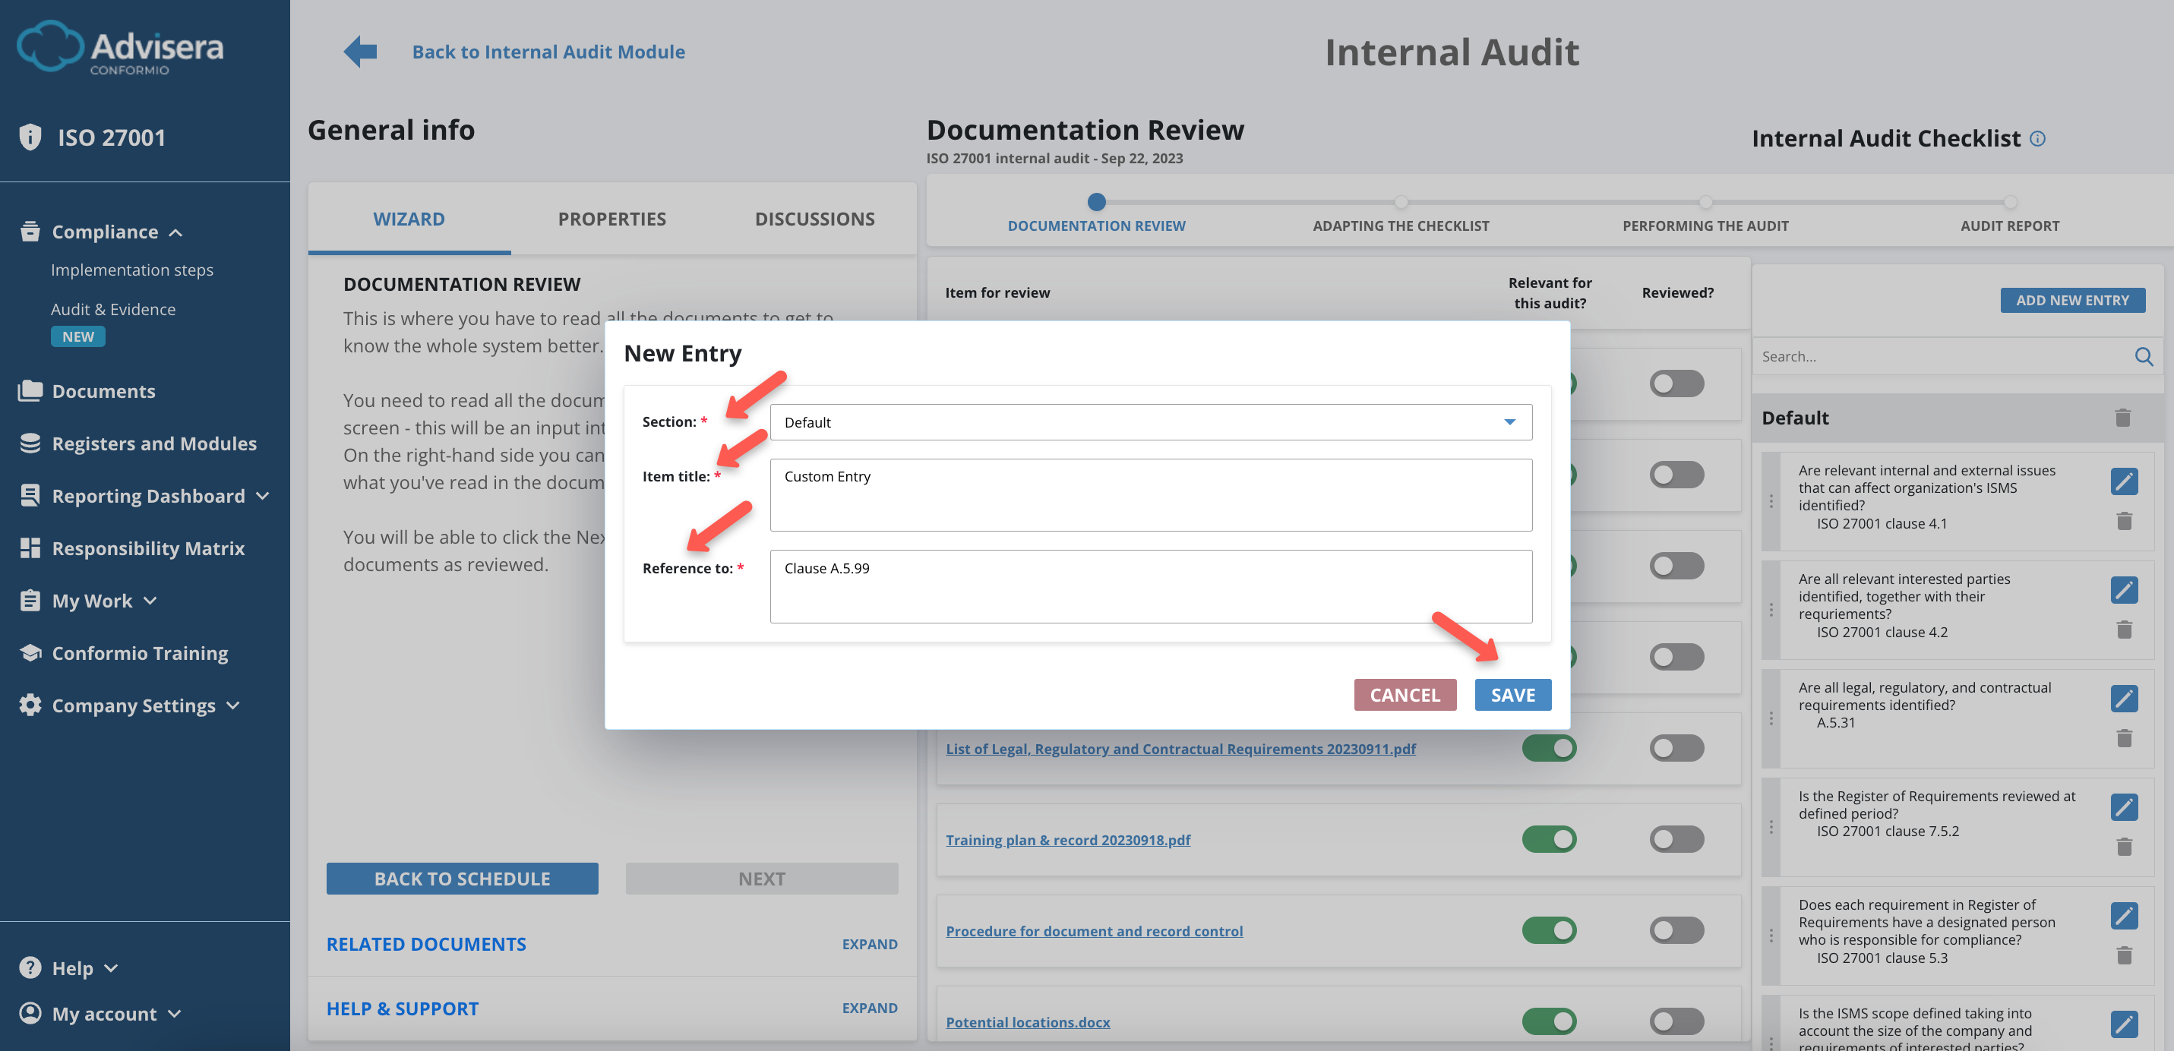The image size is (2174, 1051).
Task: Open the Discussions tab
Action: click(814, 218)
